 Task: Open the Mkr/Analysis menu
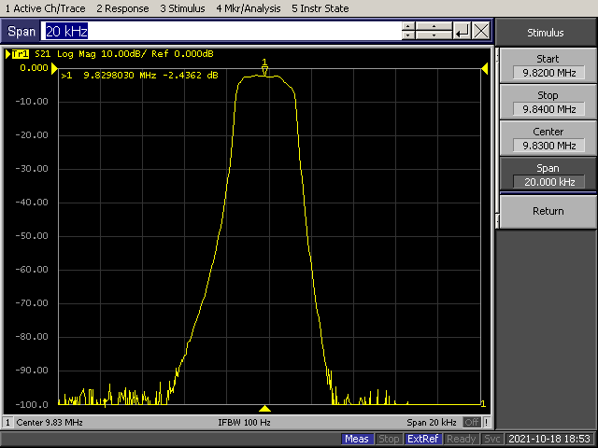(247, 8)
